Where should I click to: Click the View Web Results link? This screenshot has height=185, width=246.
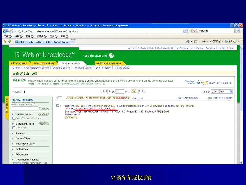tap(220, 83)
